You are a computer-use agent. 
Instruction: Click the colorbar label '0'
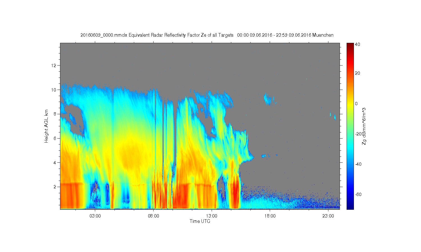point(356,104)
